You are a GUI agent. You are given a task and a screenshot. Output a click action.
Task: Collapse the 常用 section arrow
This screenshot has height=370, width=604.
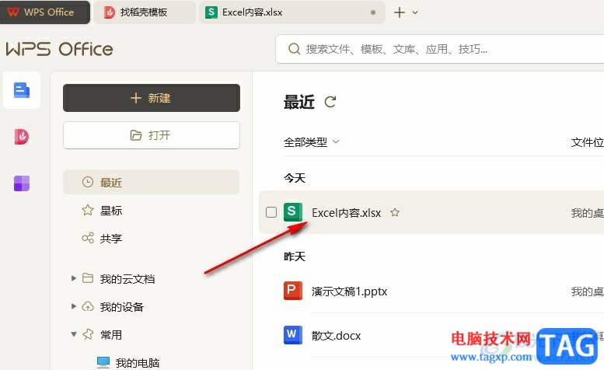pyautogui.click(x=74, y=334)
